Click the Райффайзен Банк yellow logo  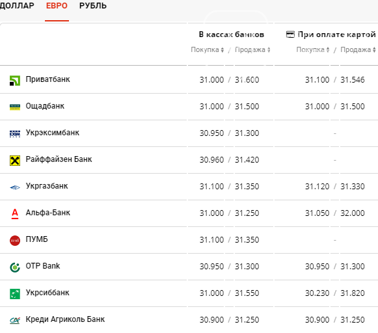pos(15,161)
